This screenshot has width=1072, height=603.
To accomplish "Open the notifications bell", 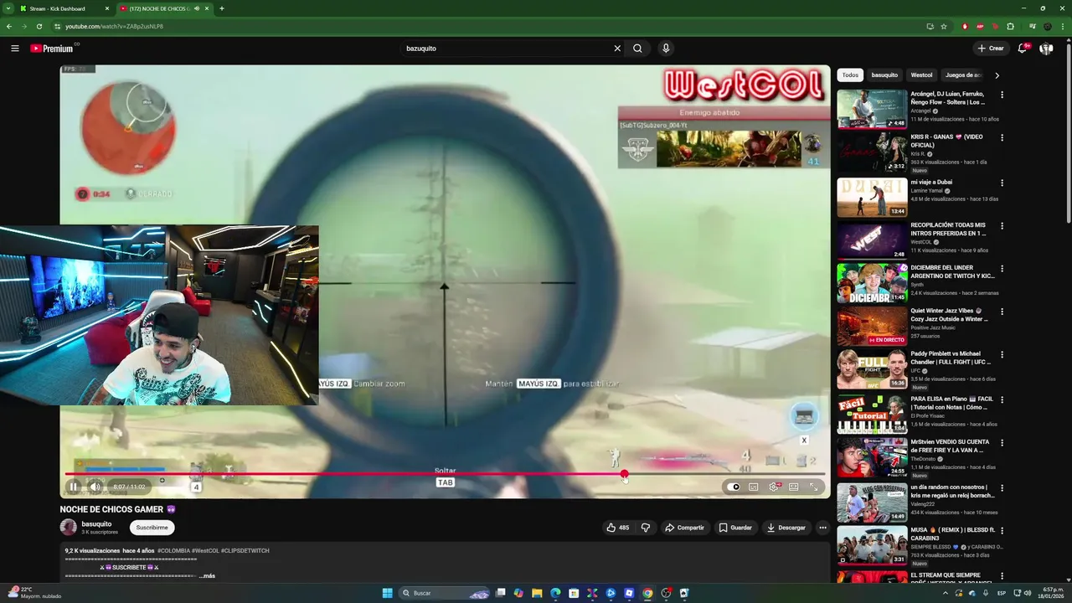I will point(1022,49).
